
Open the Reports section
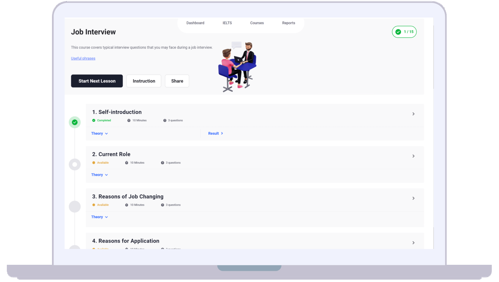point(288,23)
